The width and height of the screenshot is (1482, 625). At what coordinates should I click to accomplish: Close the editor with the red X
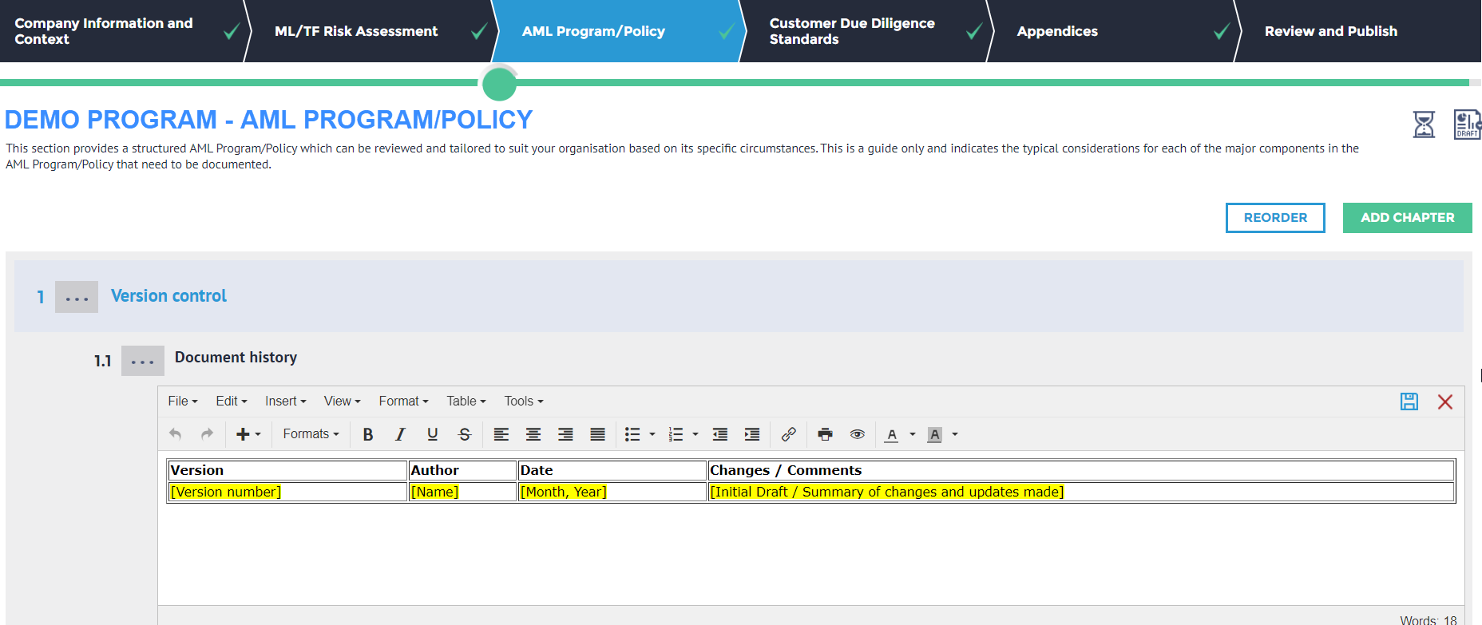tap(1445, 402)
